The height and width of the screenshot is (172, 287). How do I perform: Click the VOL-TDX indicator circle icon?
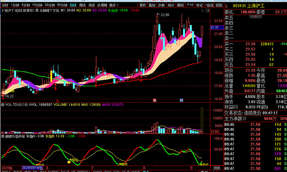pos(3,105)
